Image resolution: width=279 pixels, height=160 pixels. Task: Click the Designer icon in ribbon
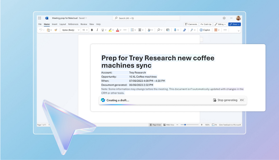(168, 30)
